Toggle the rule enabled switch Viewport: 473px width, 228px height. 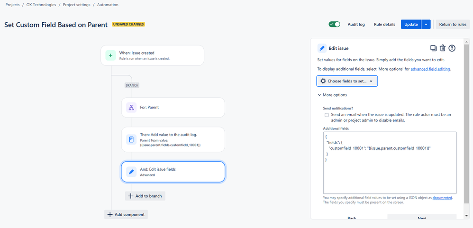click(x=334, y=25)
